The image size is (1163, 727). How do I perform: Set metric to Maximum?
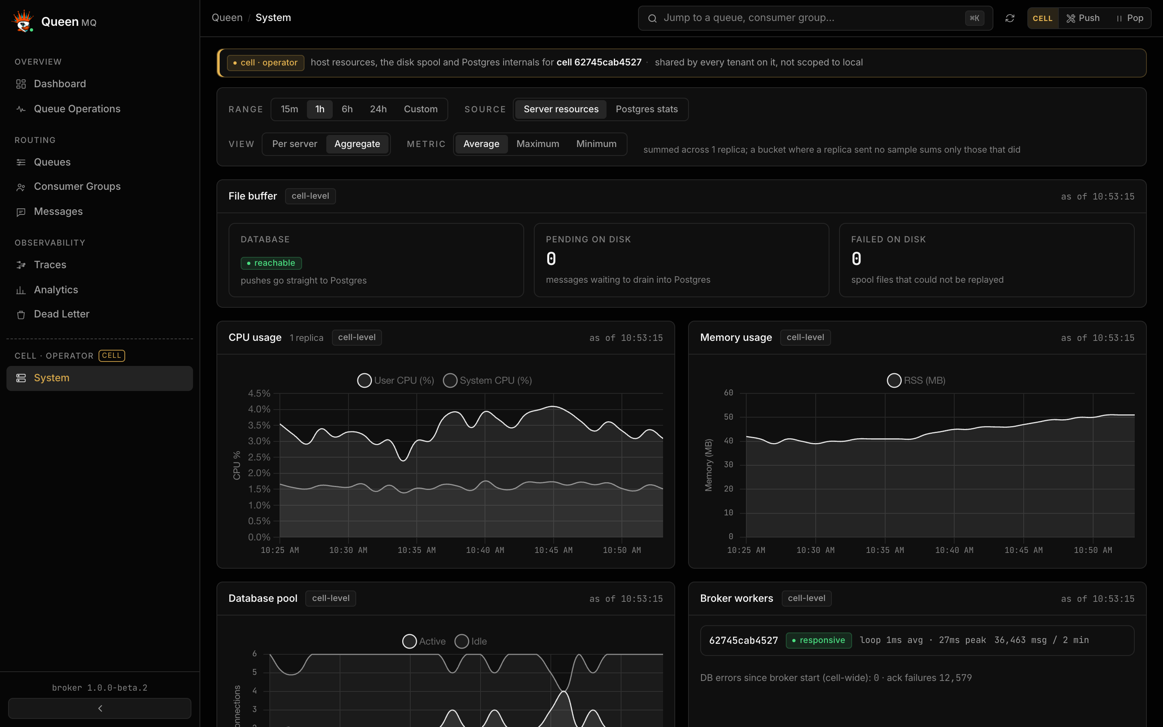[x=538, y=144]
